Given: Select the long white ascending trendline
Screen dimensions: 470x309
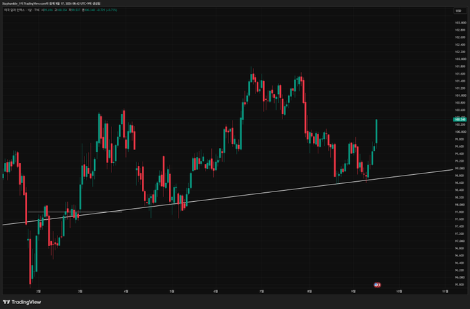Looking at the screenshot, I should pos(228,197).
